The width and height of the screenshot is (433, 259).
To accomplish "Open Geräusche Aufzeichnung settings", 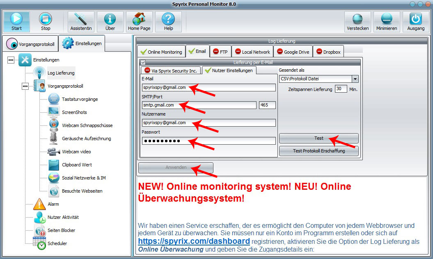I will point(87,139).
